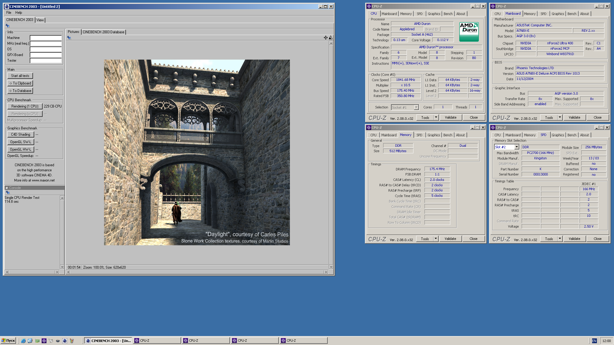Click Close in the CPU-Z SPD window

tap(598, 239)
